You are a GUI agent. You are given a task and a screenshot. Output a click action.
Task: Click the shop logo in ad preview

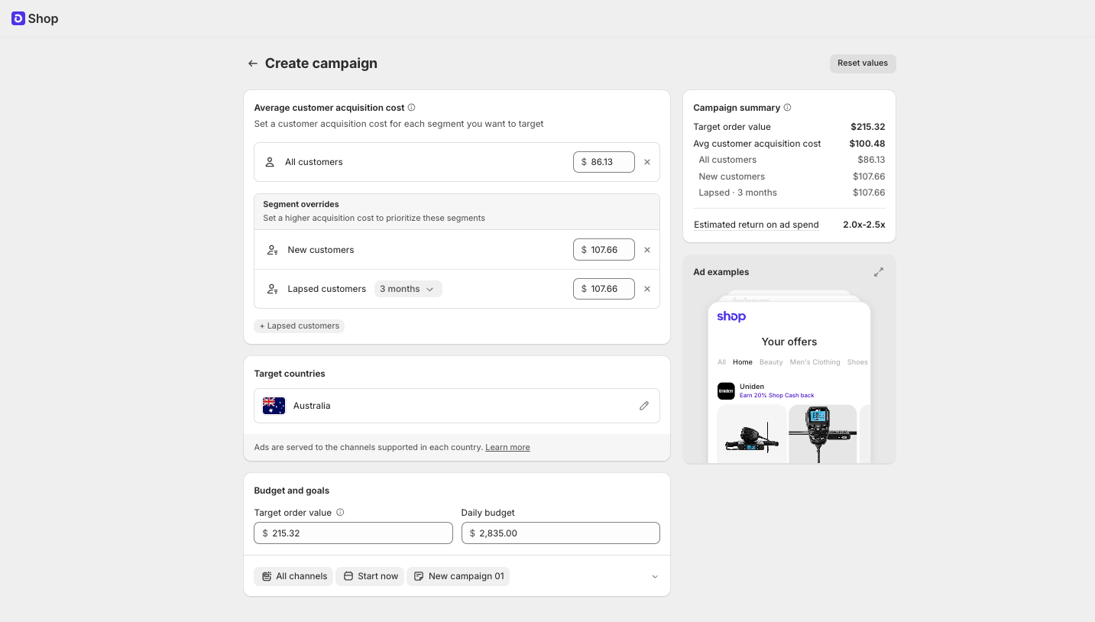731,316
